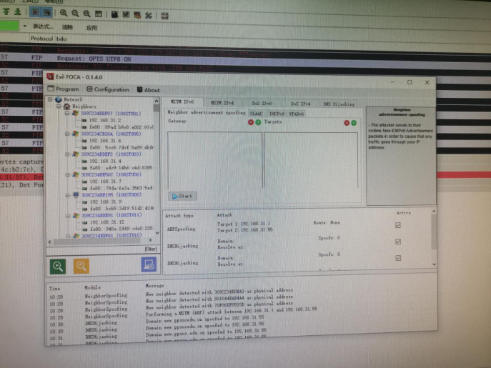Click the Start attack button
The width and height of the screenshot is (491, 368).
pyautogui.click(x=182, y=196)
